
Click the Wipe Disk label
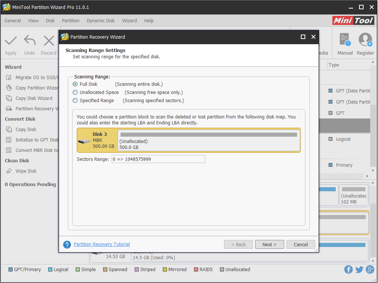click(x=26, y=171)
